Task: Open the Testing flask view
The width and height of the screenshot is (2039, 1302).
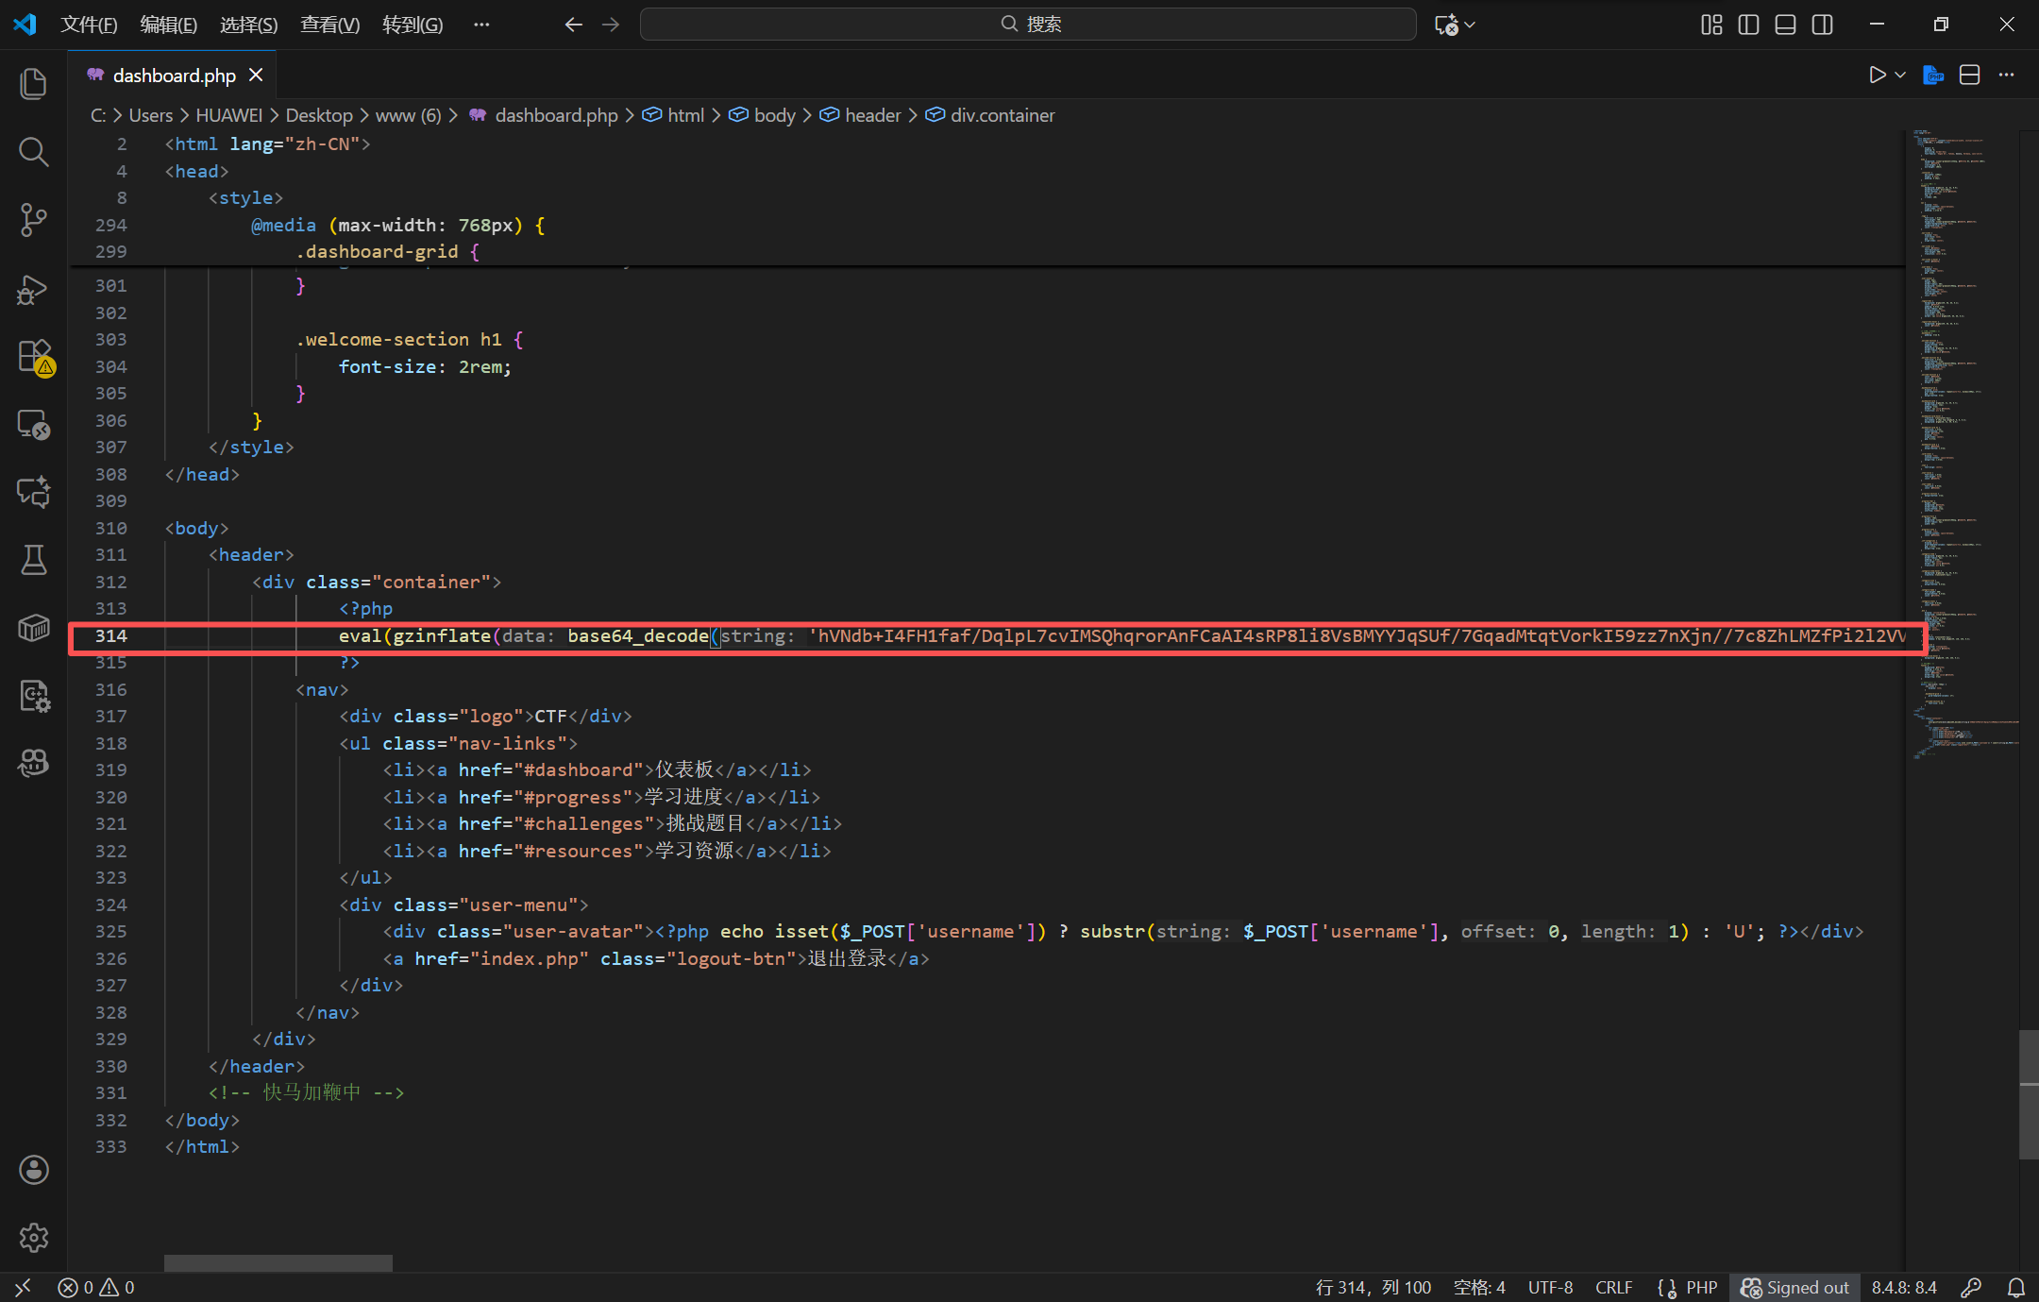Action: pos(33,559)
